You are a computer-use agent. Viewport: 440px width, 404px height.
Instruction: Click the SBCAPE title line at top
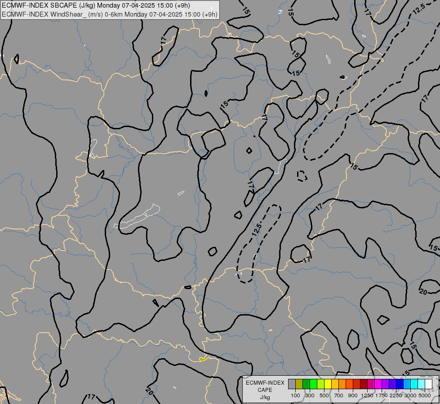click(96, 5)
